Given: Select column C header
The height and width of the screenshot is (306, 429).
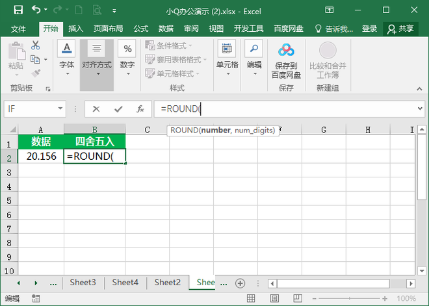Looking at the screenshot, I should (x=147, y=129).
